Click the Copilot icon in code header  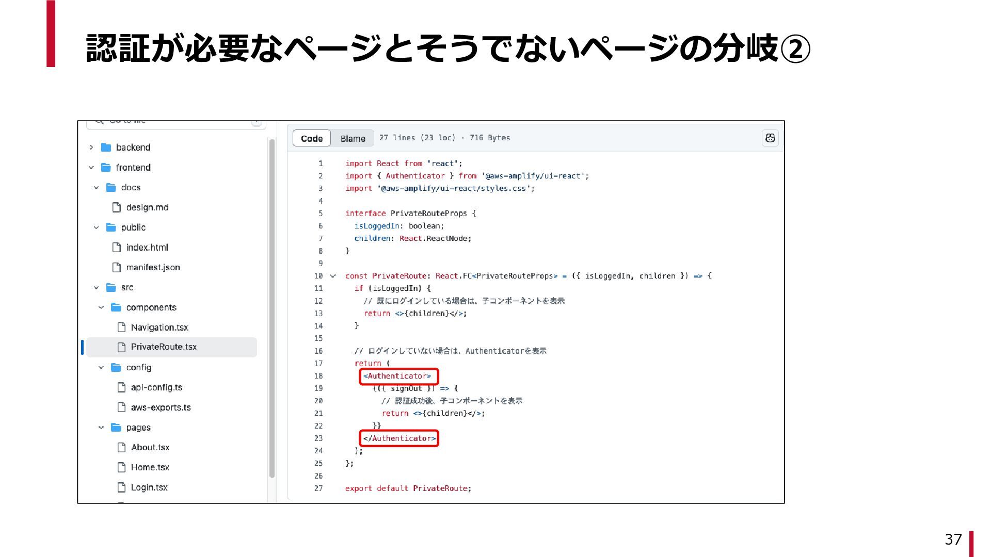click(x=770, y=138)
